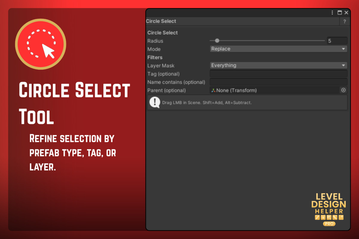Open the Mode dropdown set to Replace
The height and width of the screenshot is (239, 359).
pyautogui.click(x=278, y=49)
